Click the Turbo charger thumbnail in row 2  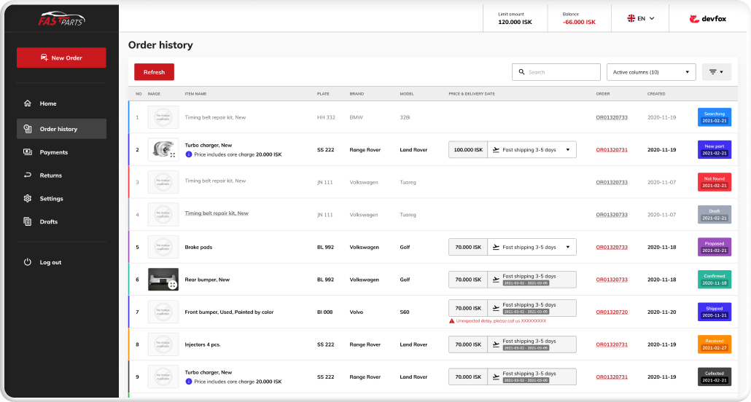163,149
